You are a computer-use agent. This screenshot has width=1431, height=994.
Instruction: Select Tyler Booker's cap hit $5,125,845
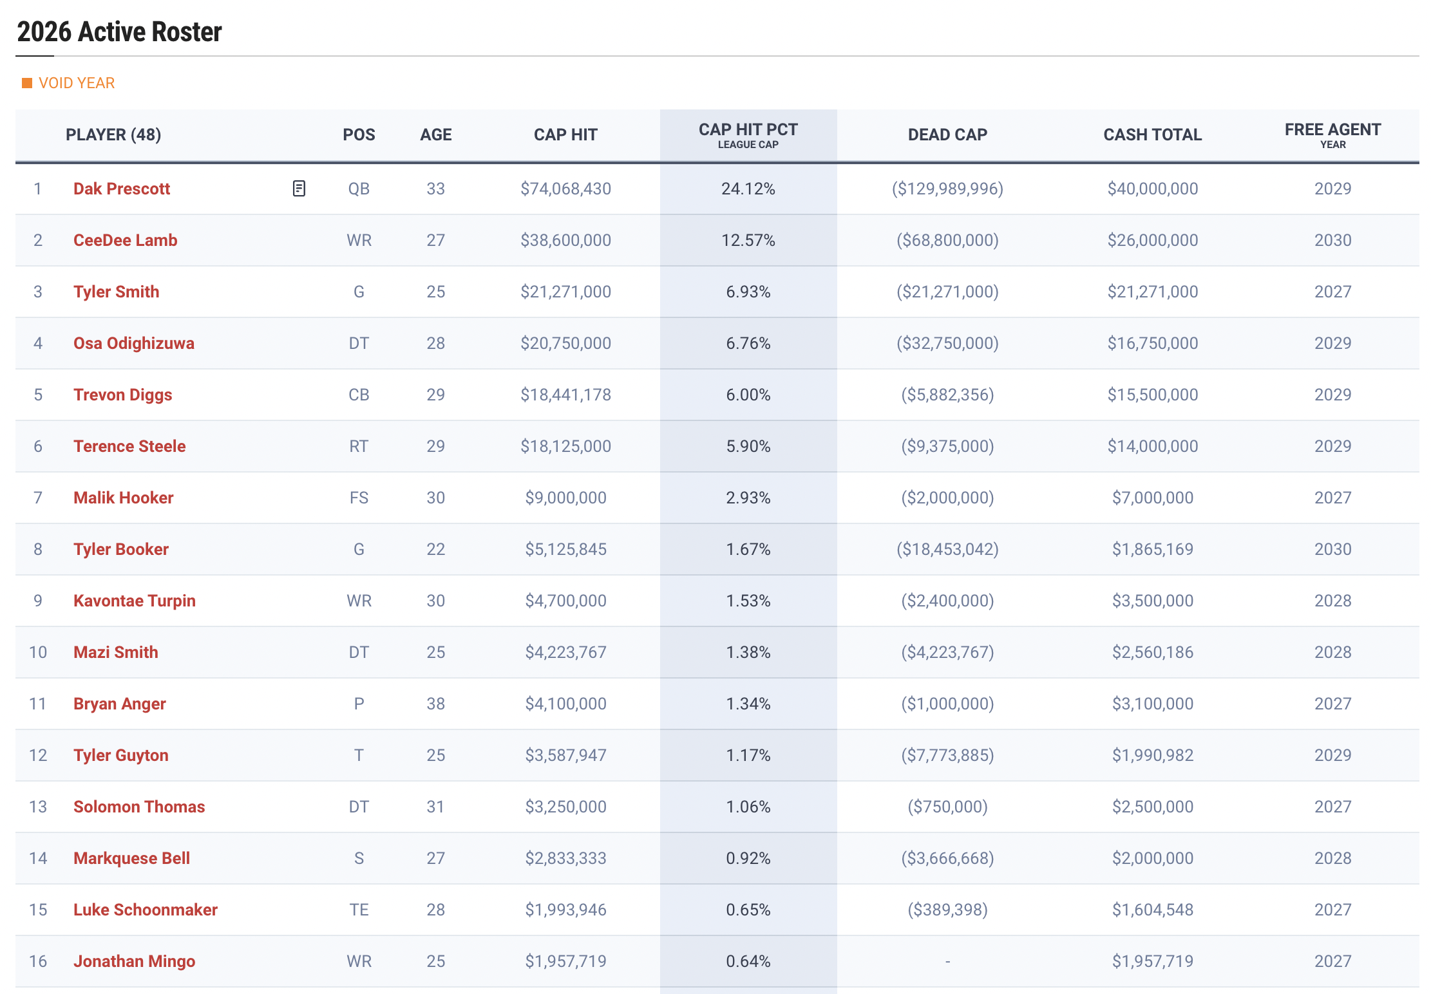coord(565,549)
